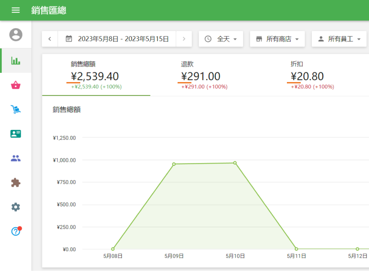Open the 所有員工 employee dropdown

click(x=339, y=39)
